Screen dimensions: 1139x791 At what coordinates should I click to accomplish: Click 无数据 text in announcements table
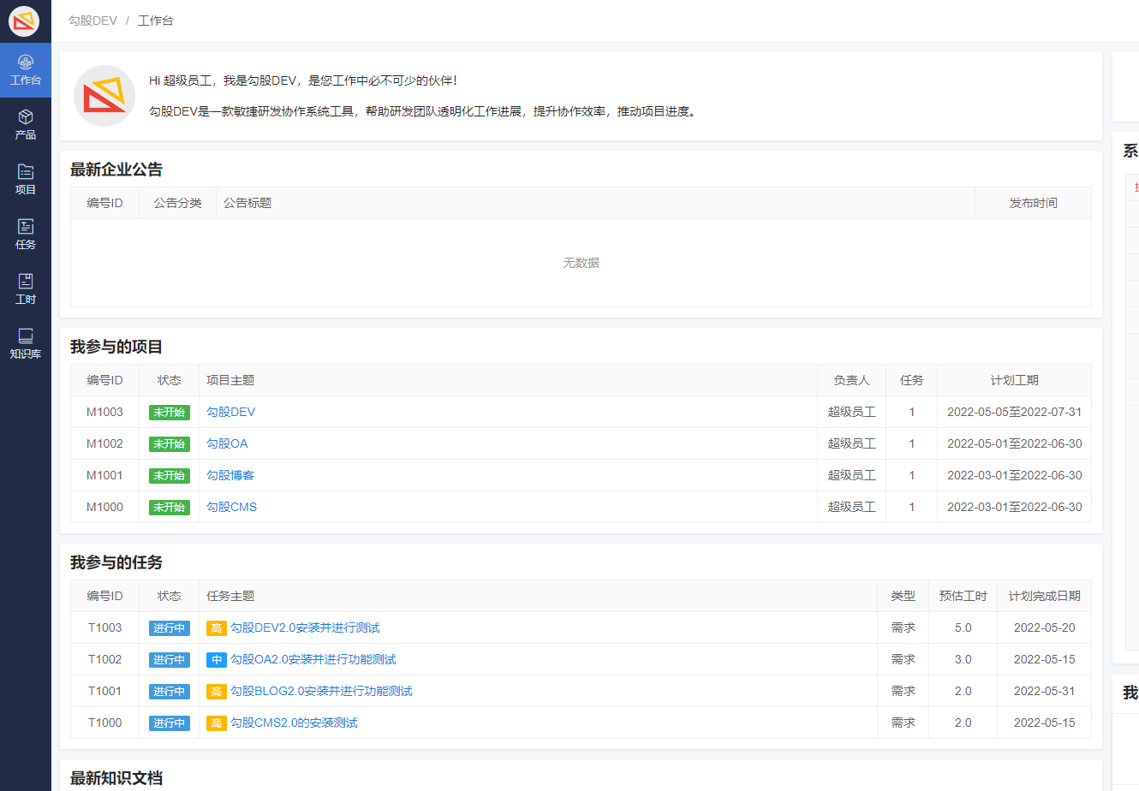tap(581, 263)
